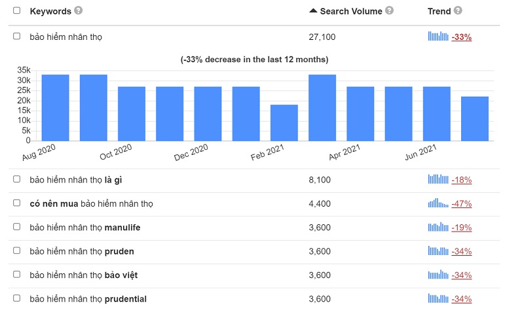Sort by the Search Volume arrow
The height and width of the screenshot is (310, 524).
[x=313, y=11]
